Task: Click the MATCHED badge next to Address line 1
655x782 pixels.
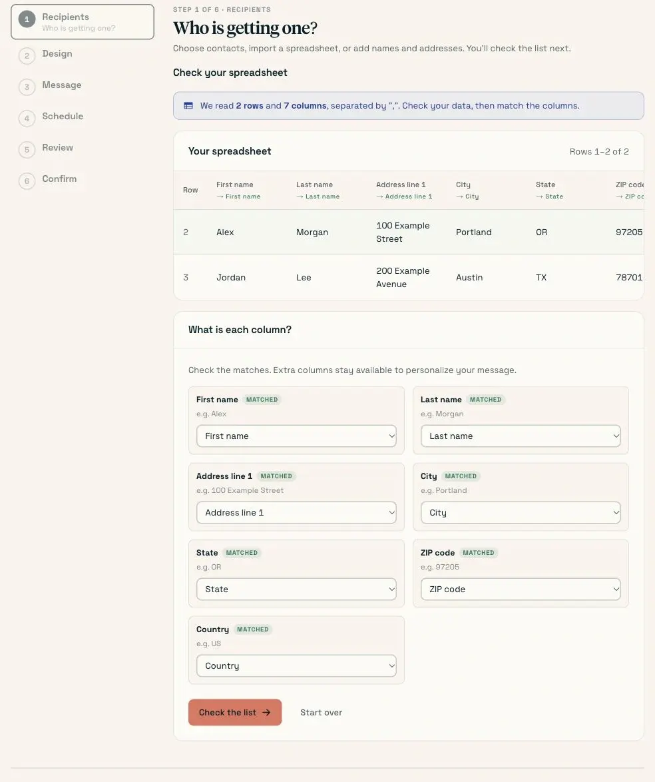Action: coord(276,476)
